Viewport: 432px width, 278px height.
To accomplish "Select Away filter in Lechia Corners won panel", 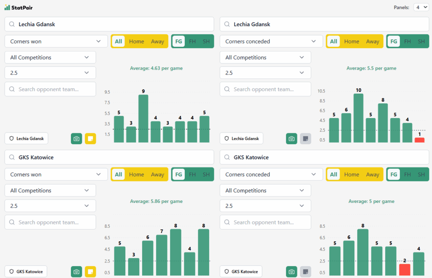I will point(157,41).
